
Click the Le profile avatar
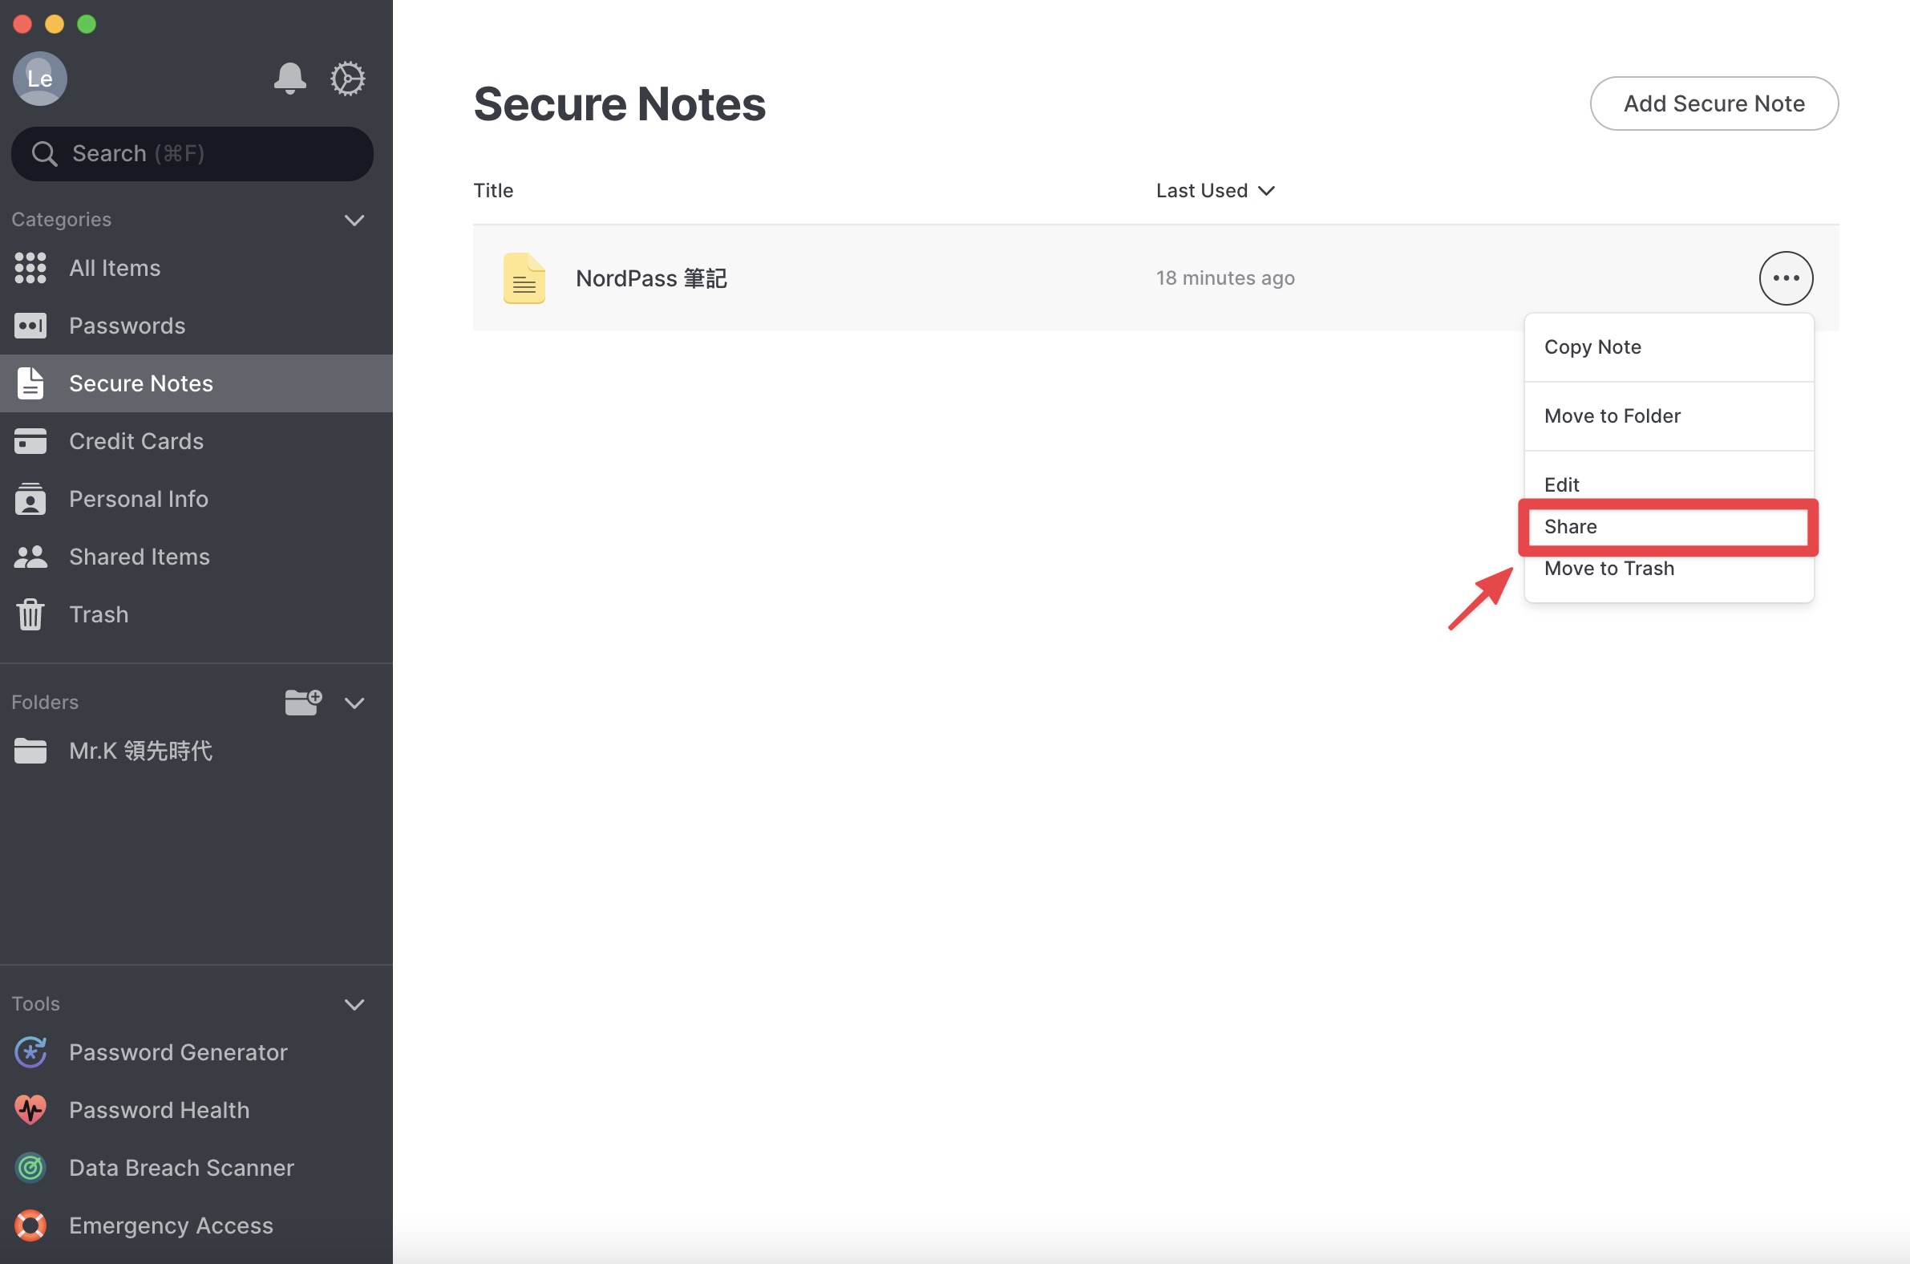coord(39,78)
